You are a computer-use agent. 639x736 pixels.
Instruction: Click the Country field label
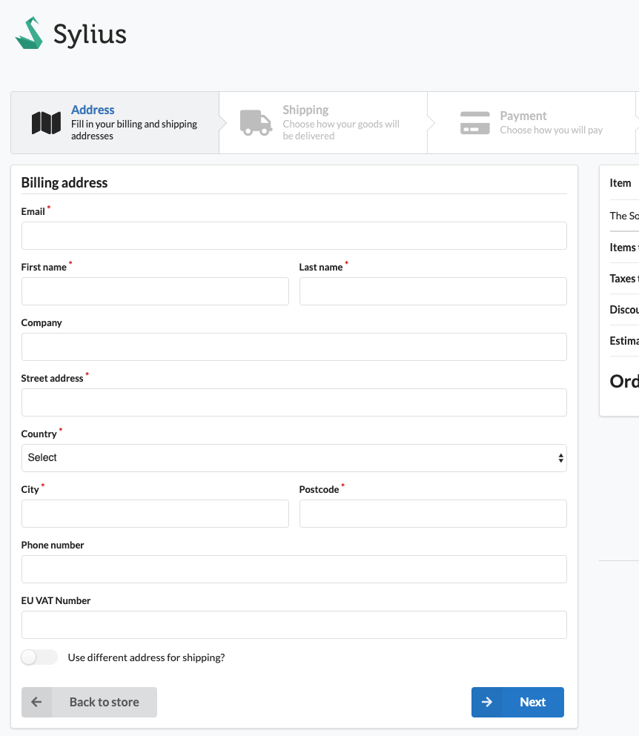pos(39,434)
